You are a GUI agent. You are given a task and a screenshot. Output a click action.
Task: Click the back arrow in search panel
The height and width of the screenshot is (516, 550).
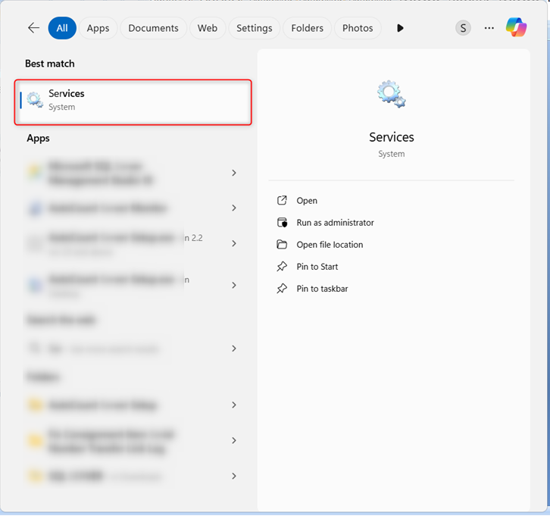(33, 28)
